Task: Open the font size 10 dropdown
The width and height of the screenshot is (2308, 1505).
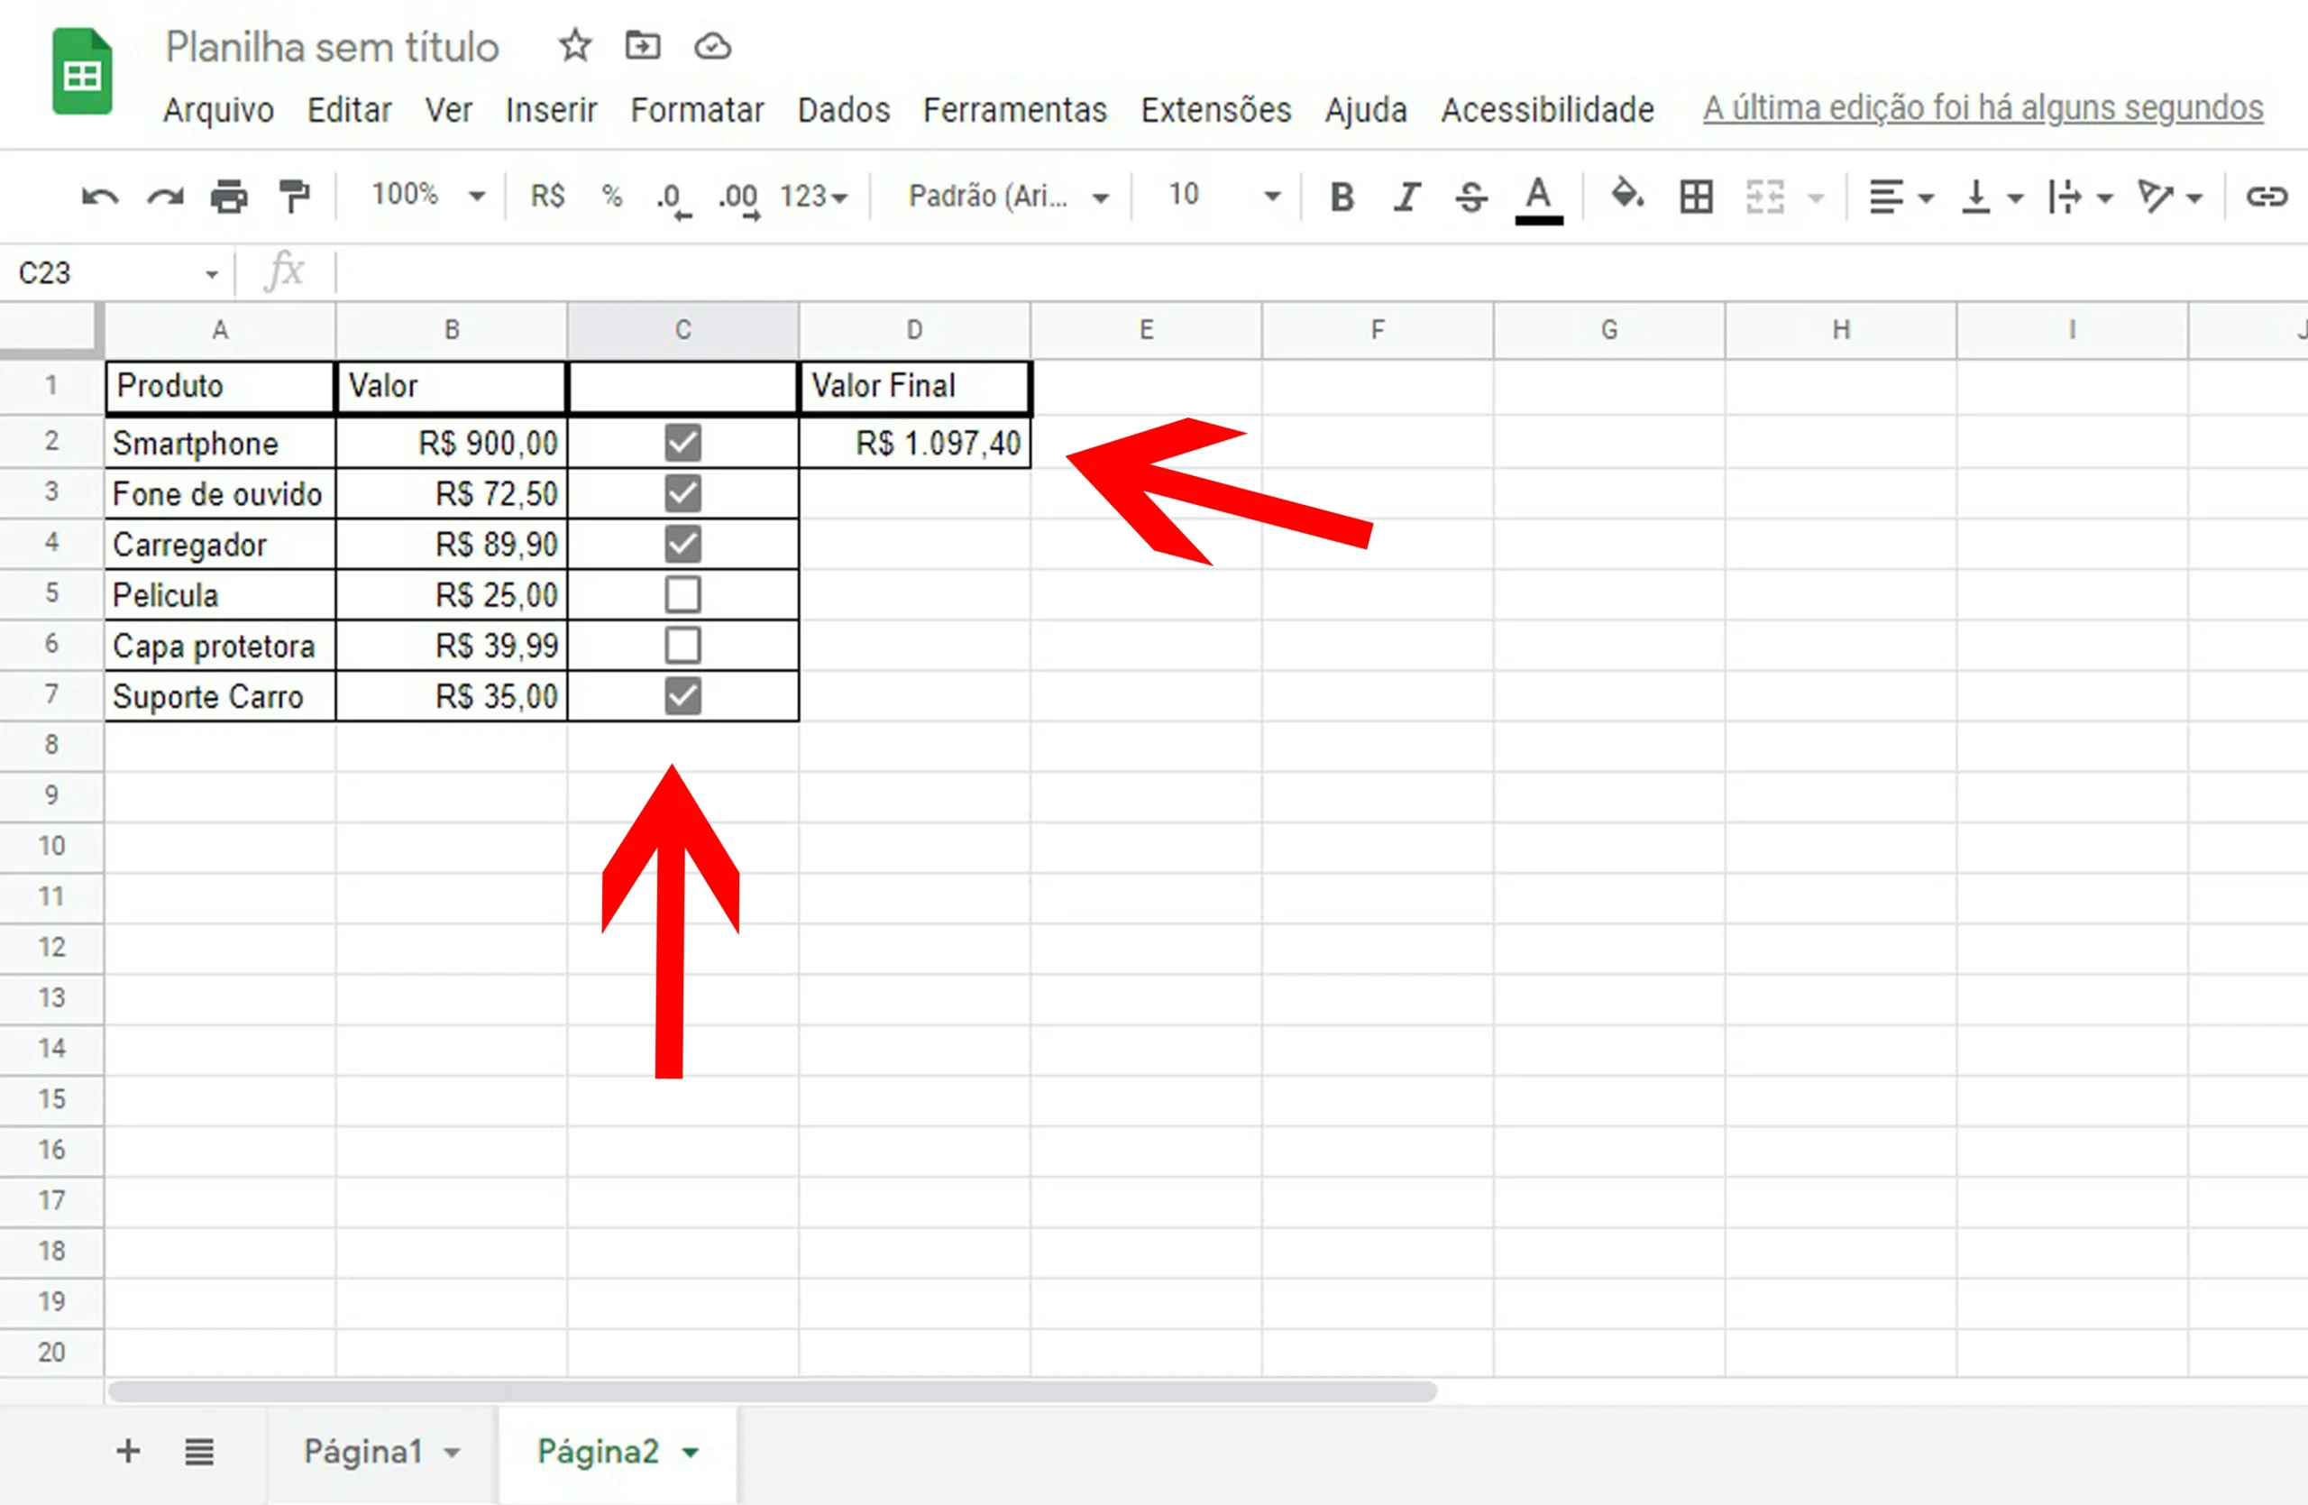Action: coord(1223,196)
